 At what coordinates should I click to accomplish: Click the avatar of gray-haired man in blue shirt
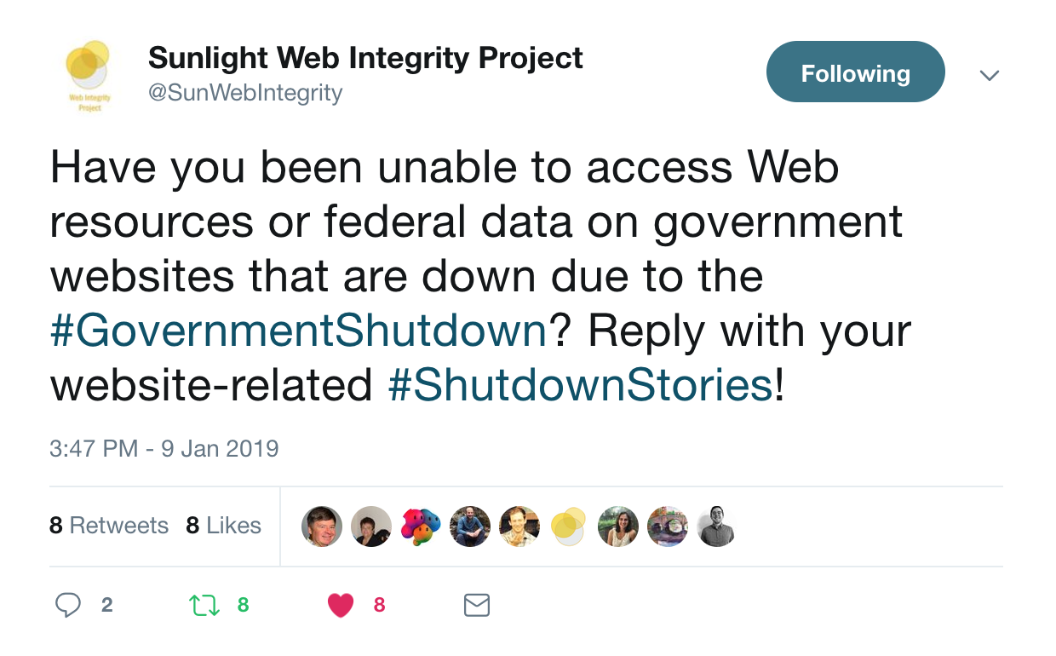(x=322, y=527)
